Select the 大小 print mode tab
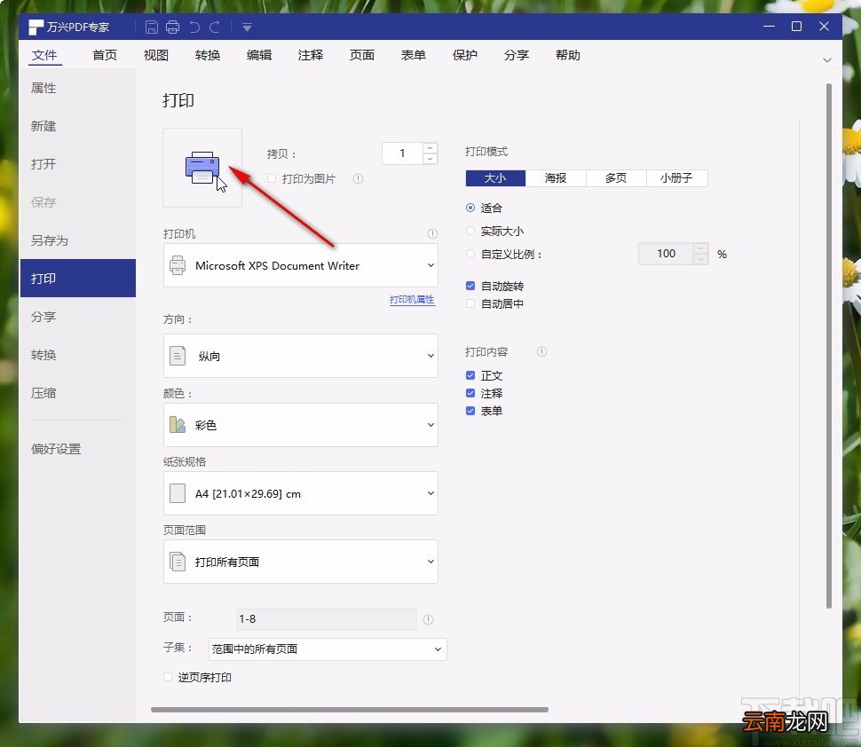 (495, 177)
